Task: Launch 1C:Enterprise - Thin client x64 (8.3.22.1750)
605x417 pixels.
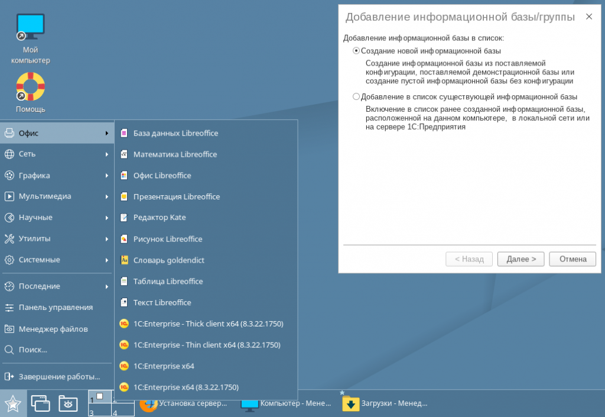Action: (206, 345)
